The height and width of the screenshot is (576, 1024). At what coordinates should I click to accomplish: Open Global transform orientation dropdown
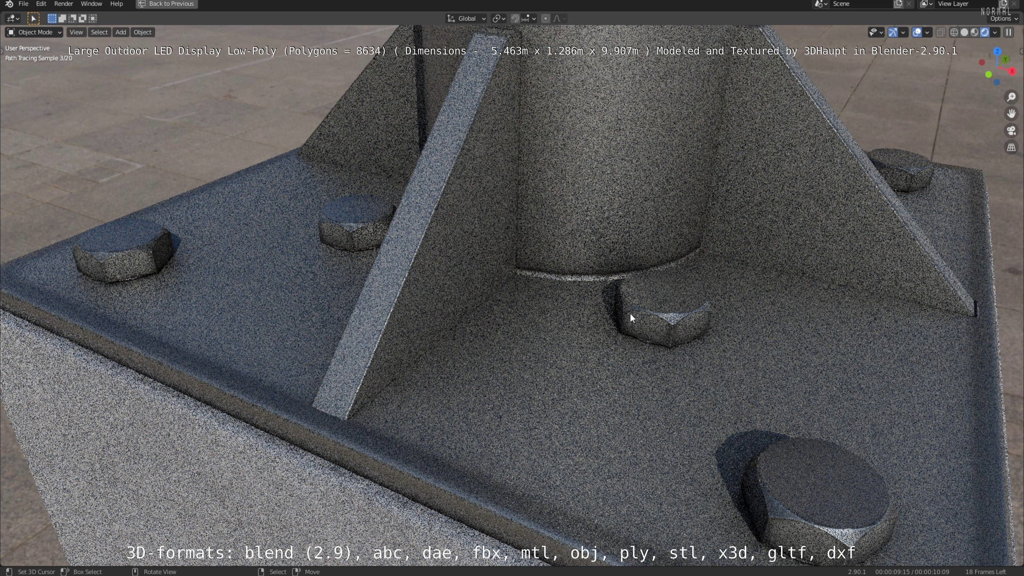point(466,18)
